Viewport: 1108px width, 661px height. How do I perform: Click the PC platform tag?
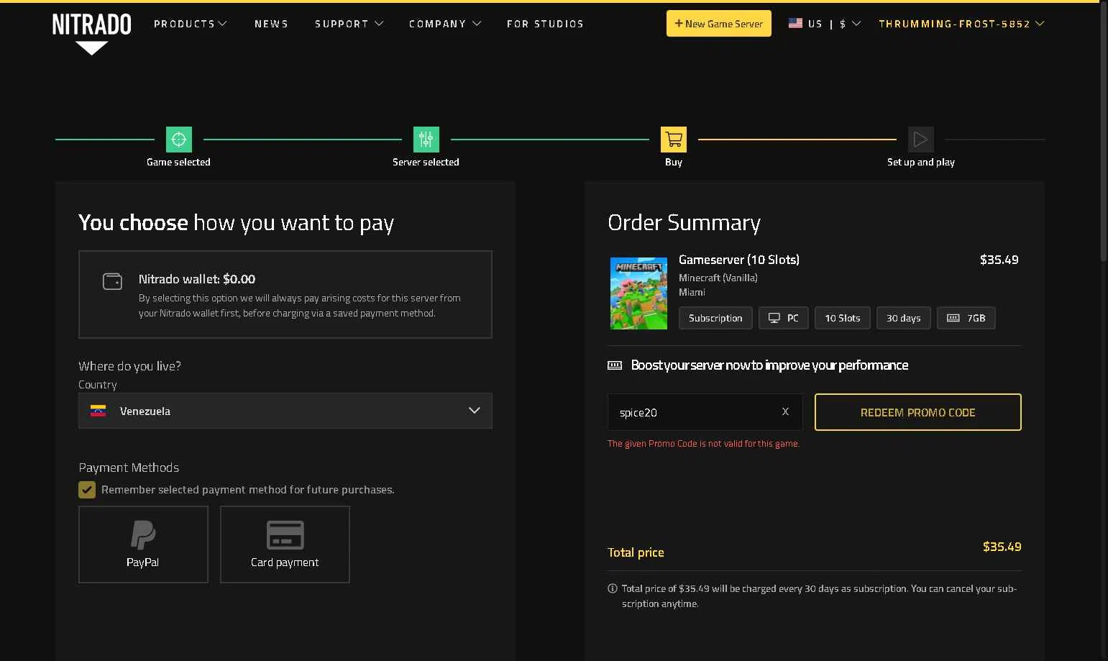coord(784,318)
